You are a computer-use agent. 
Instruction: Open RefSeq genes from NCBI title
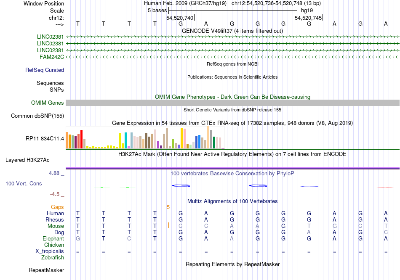(x=232, y=64)
